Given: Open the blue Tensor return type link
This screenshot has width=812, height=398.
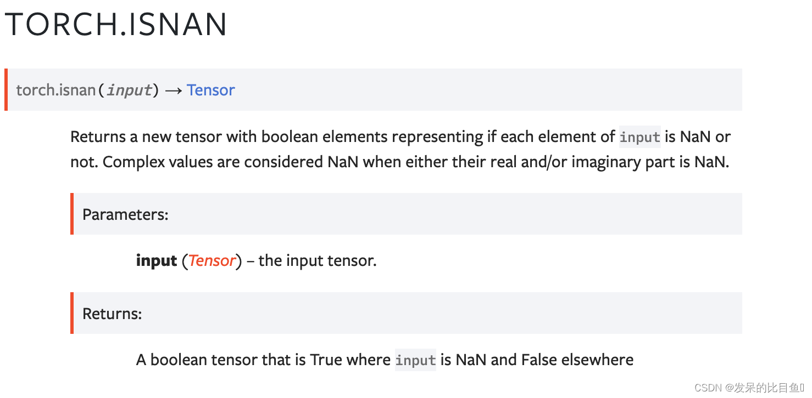Looking at the screenshot, I should click(x=210, y=90).
